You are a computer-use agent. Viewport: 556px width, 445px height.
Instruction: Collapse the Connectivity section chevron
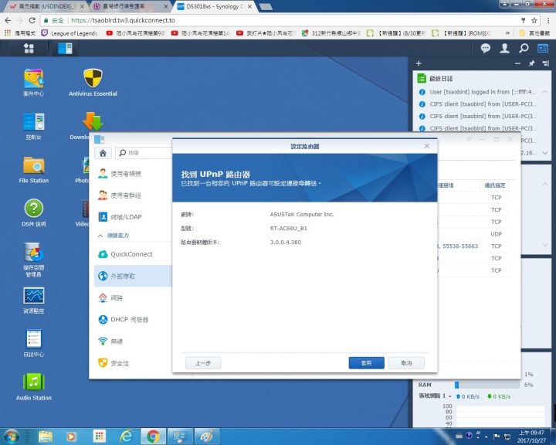[x=100, y=236]
